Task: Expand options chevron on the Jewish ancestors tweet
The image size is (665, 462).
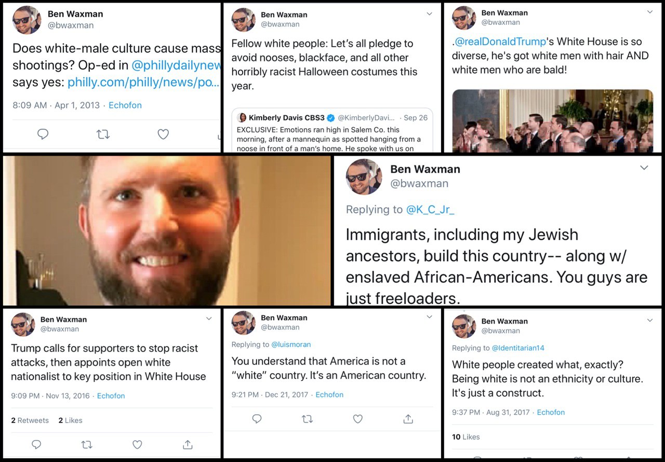Action: (644, 168)
